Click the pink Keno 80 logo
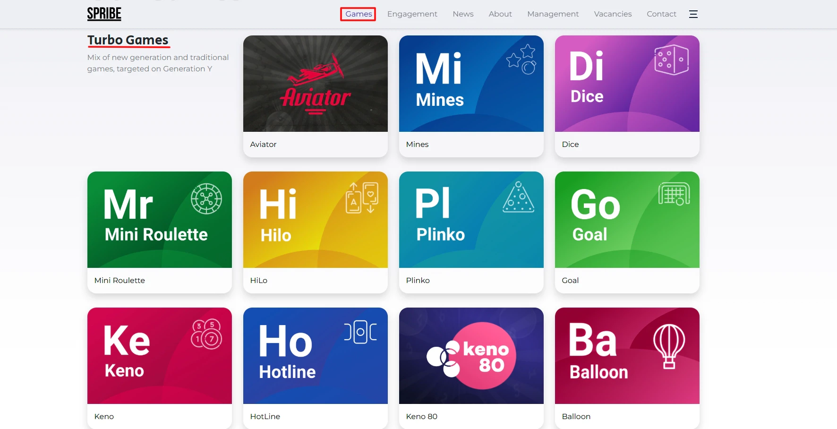837x429 pixels. 471,356
